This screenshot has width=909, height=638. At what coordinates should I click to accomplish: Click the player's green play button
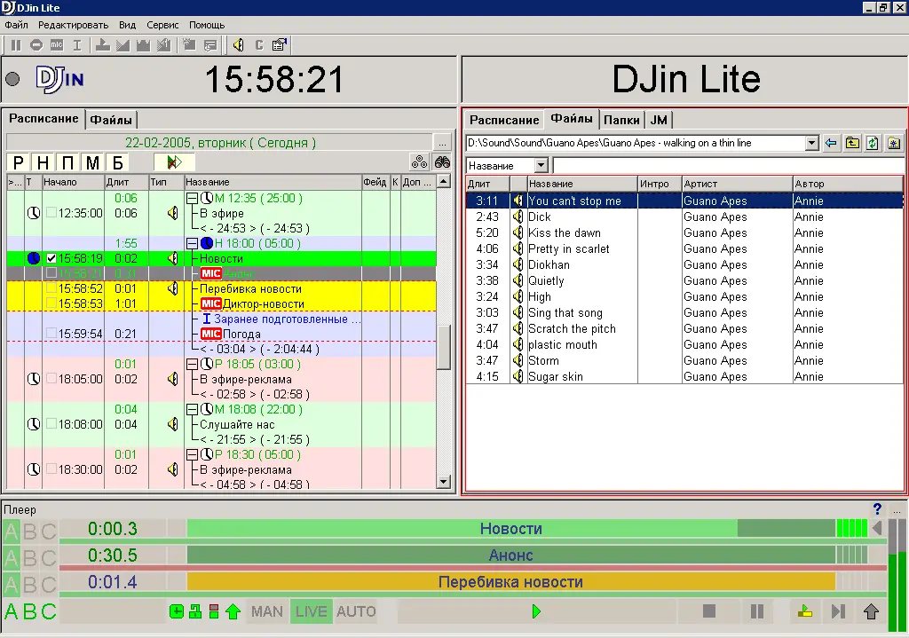pyautogui.click(x=536, y=611)
